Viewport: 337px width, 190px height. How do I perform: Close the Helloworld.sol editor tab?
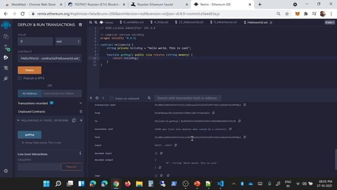pos(271,22)
